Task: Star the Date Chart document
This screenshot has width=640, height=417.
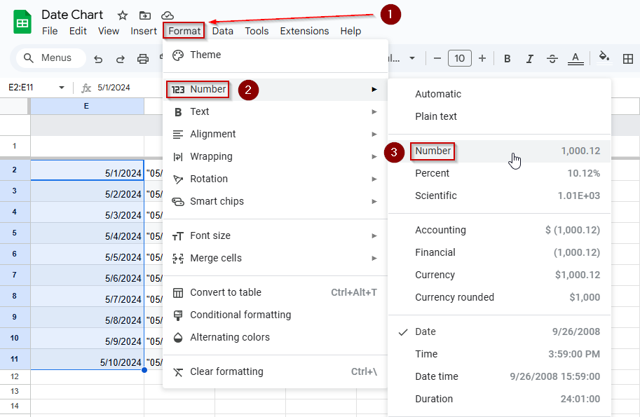Action: pyautogui.click(x=123, y=15)
